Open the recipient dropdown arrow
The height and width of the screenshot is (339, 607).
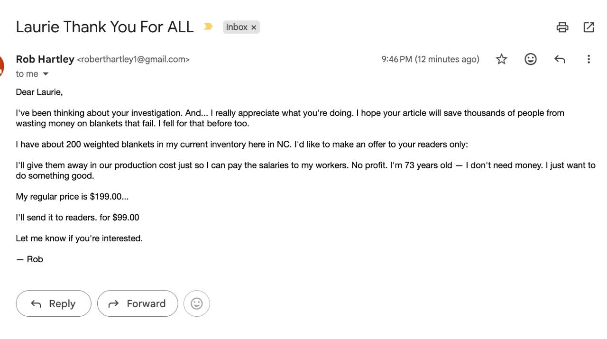click(x=45, y=73)
